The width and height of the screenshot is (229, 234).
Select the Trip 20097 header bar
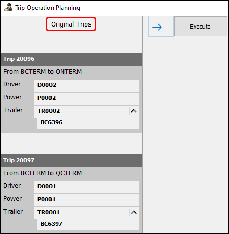71,160
